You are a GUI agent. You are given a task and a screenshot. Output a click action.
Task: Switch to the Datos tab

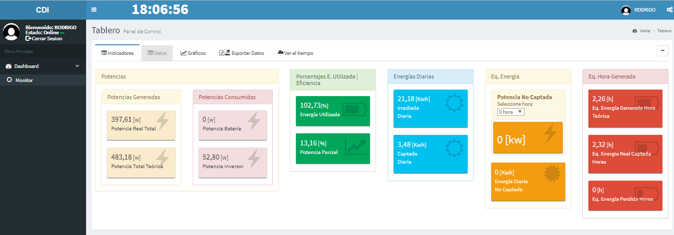click(x=157, y=53)
